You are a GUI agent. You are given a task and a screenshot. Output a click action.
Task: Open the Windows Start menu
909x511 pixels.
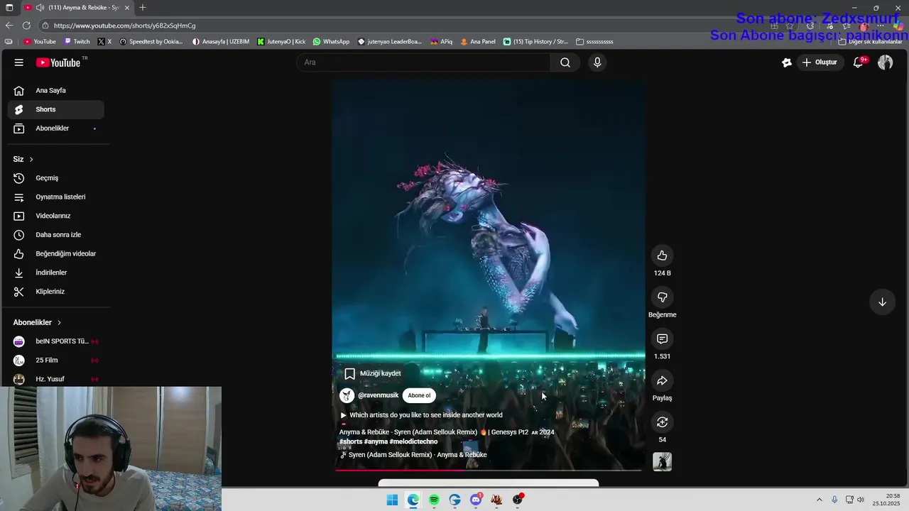[x=392, y=500]
